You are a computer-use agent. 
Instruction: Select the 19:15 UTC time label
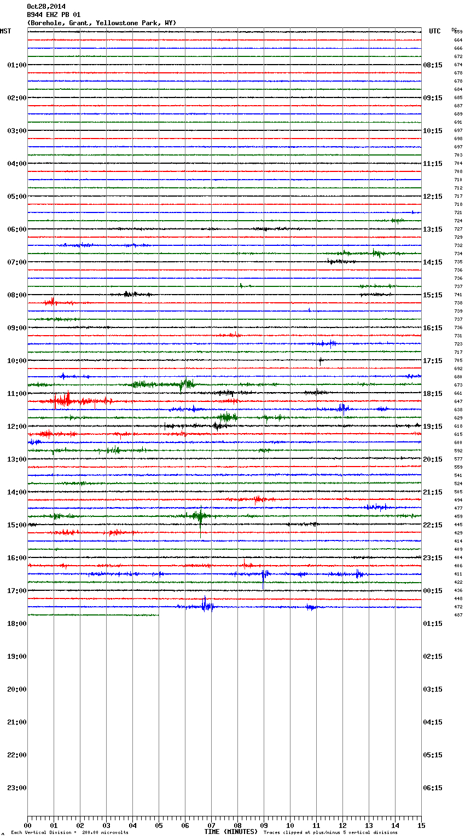433,427
